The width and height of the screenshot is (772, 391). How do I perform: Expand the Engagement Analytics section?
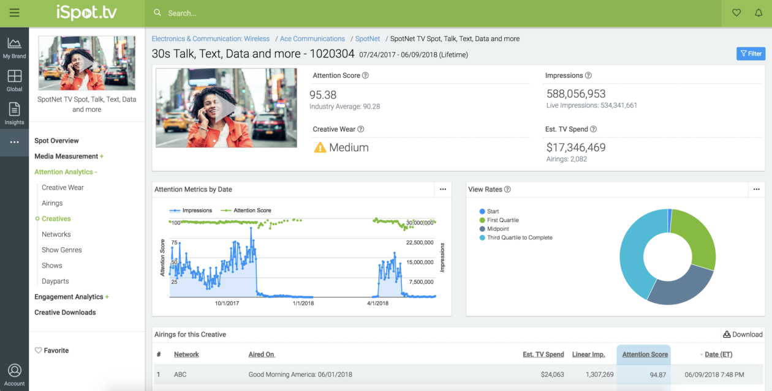tap(71, 297)
